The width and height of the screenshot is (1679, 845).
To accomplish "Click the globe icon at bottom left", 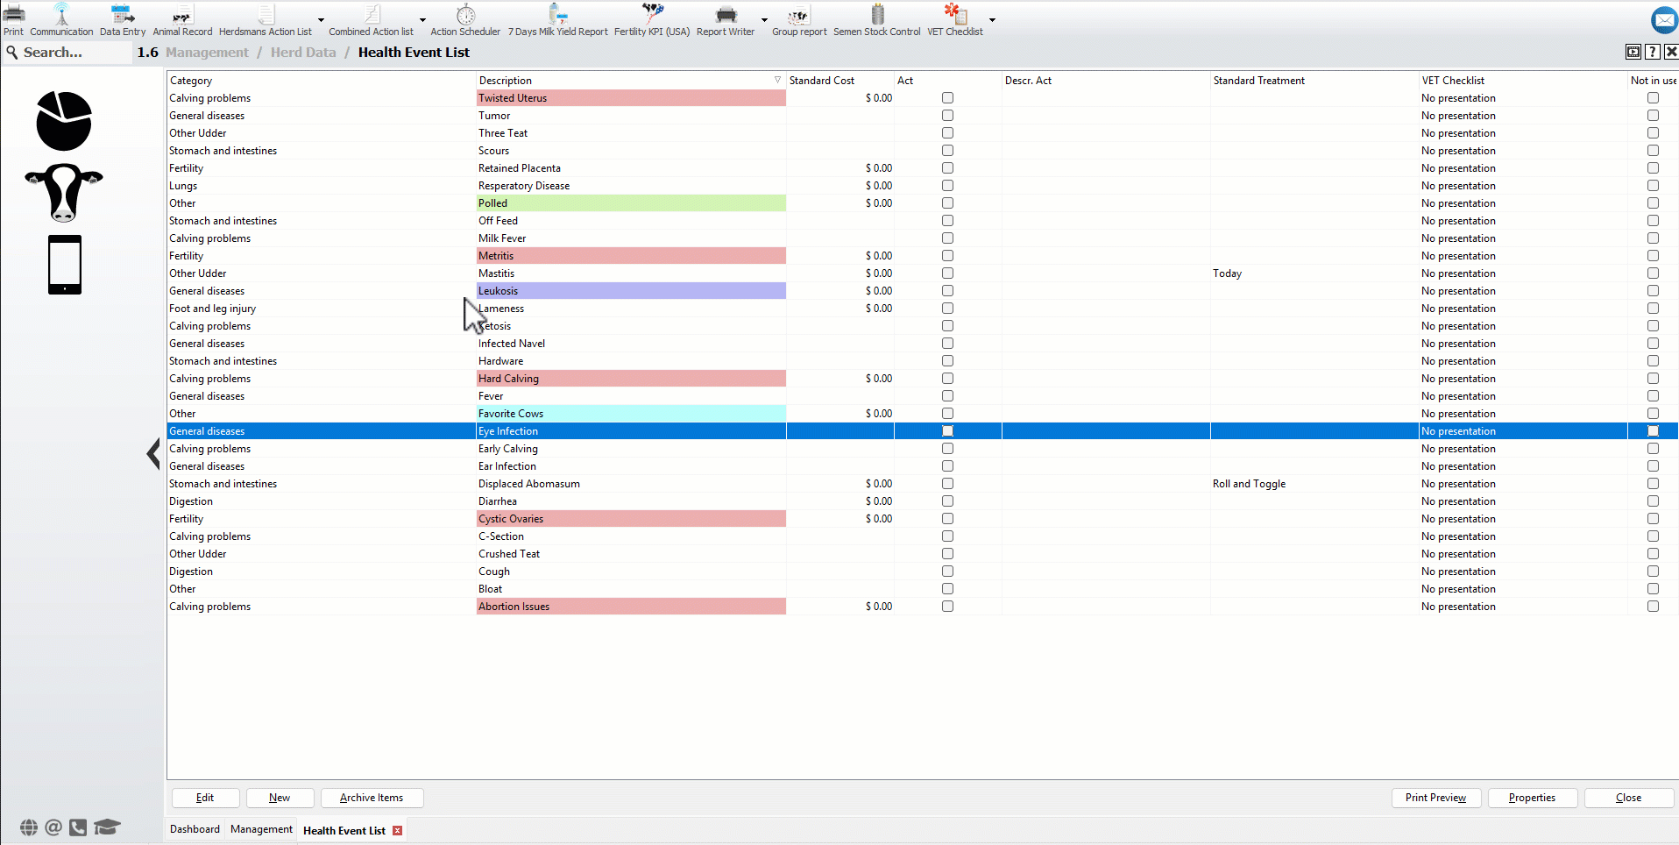I will coord(29,827).
